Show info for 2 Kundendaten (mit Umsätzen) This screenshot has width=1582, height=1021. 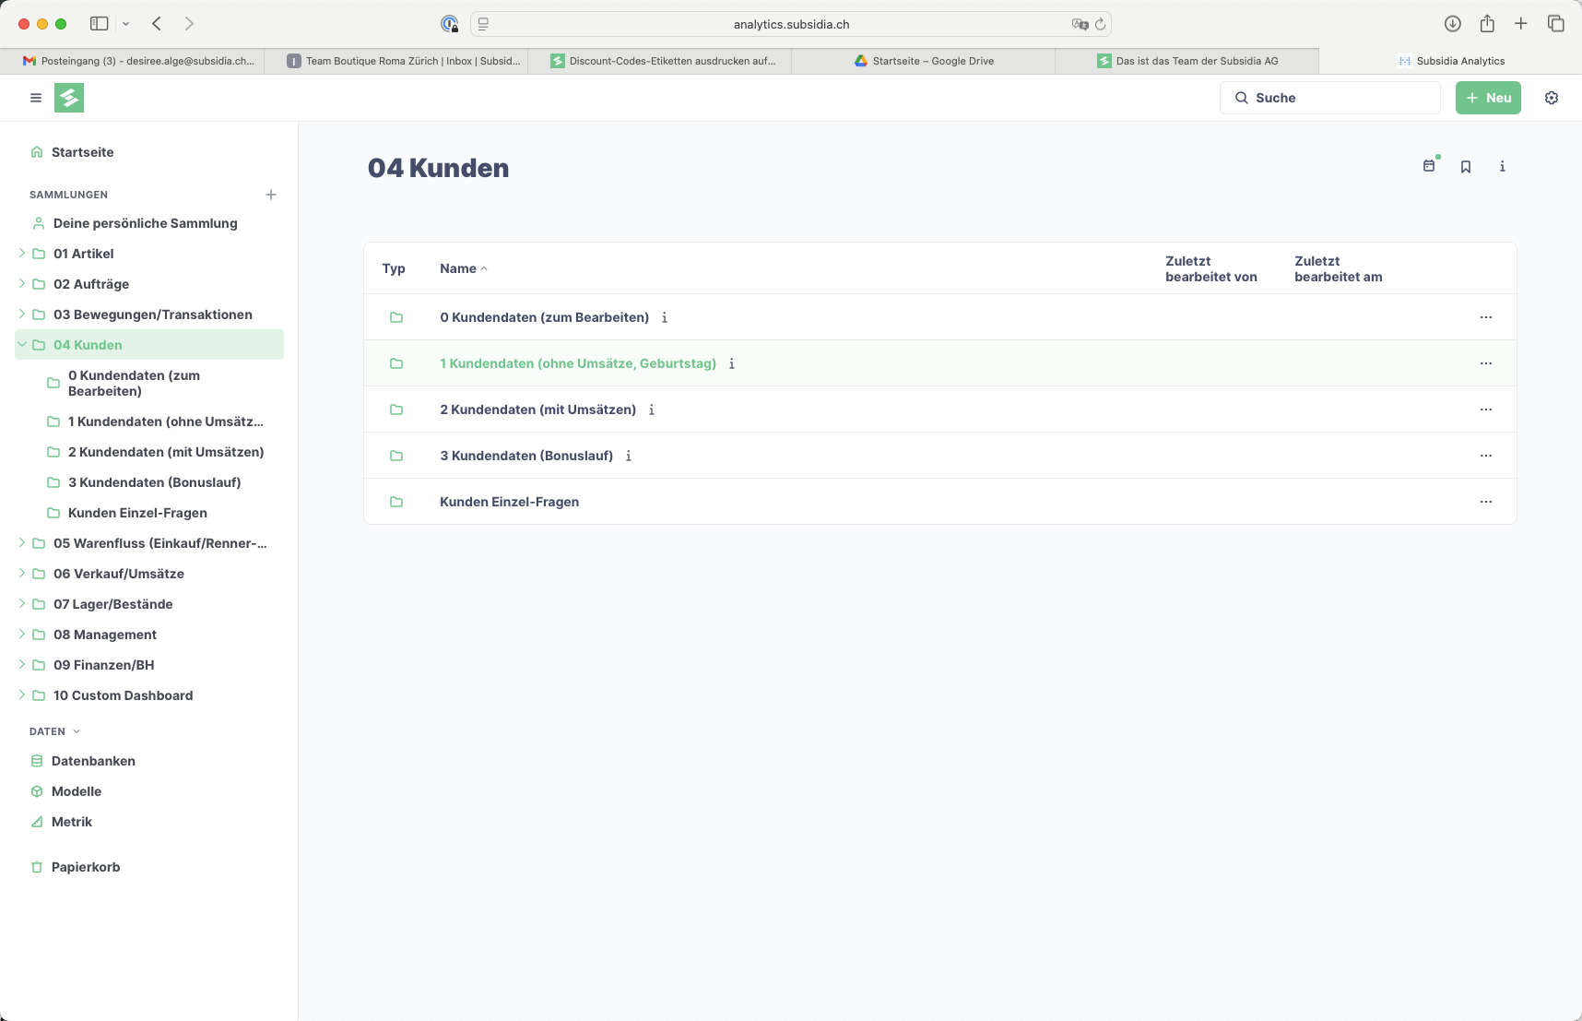[652, 410]
